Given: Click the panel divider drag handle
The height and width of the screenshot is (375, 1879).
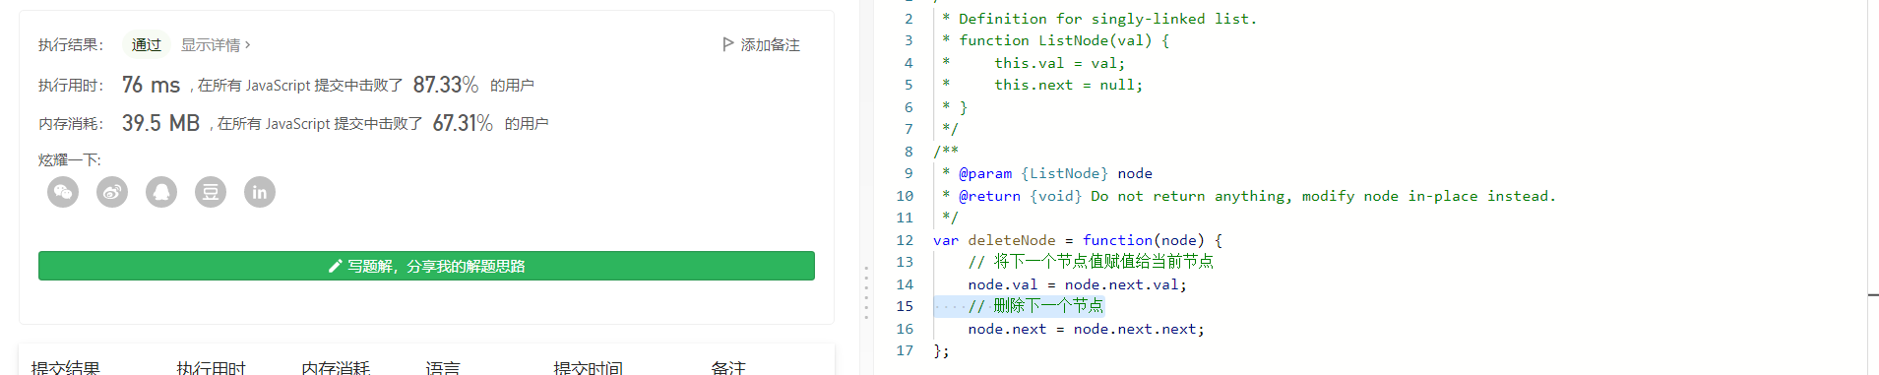Looking at the screenshot, I should click(x=866, y=292).
